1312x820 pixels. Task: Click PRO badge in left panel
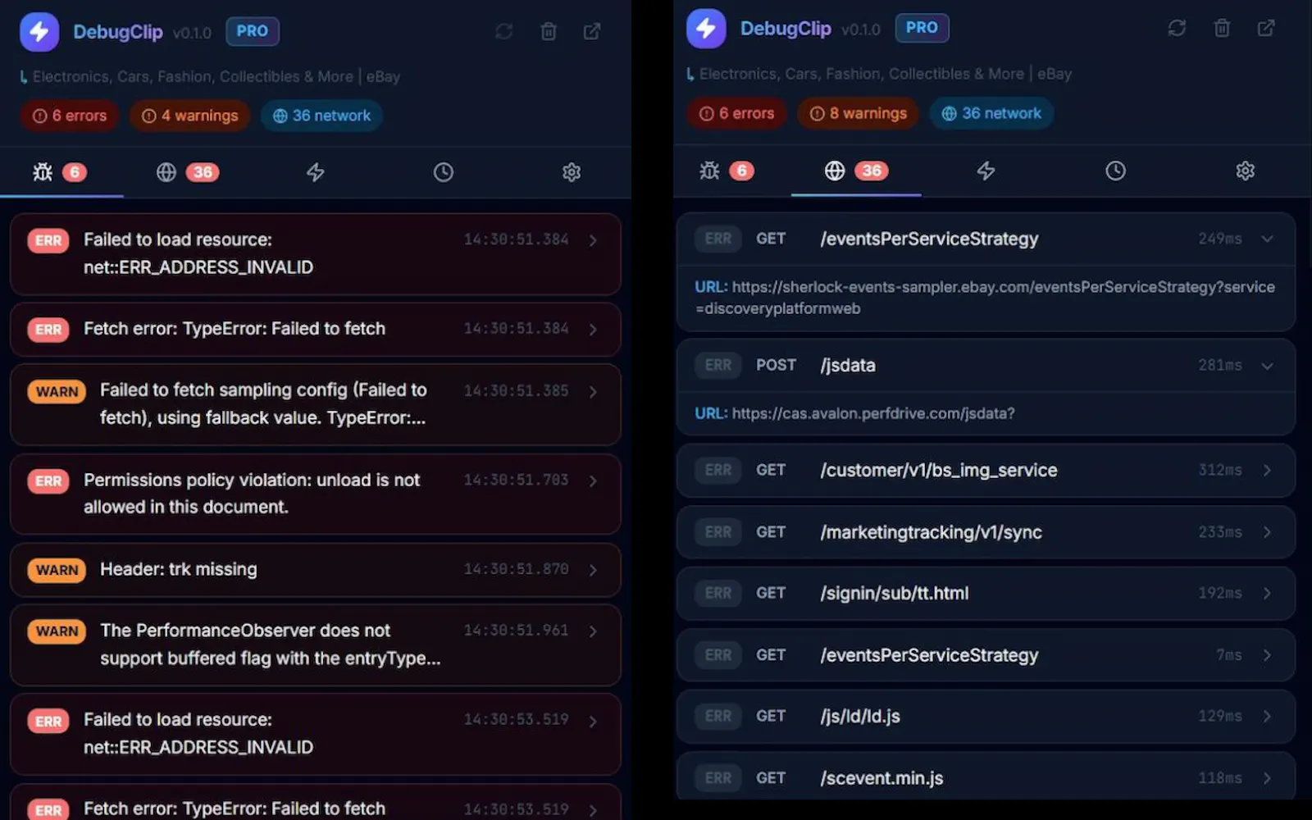click(x=253, y=31)
